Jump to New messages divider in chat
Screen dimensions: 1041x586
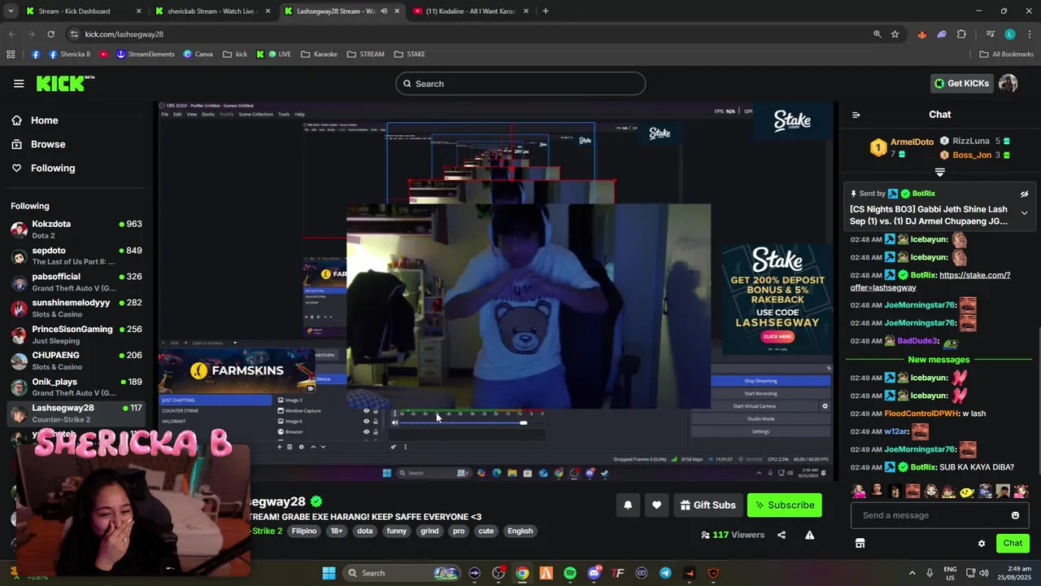tap(939, 360)
